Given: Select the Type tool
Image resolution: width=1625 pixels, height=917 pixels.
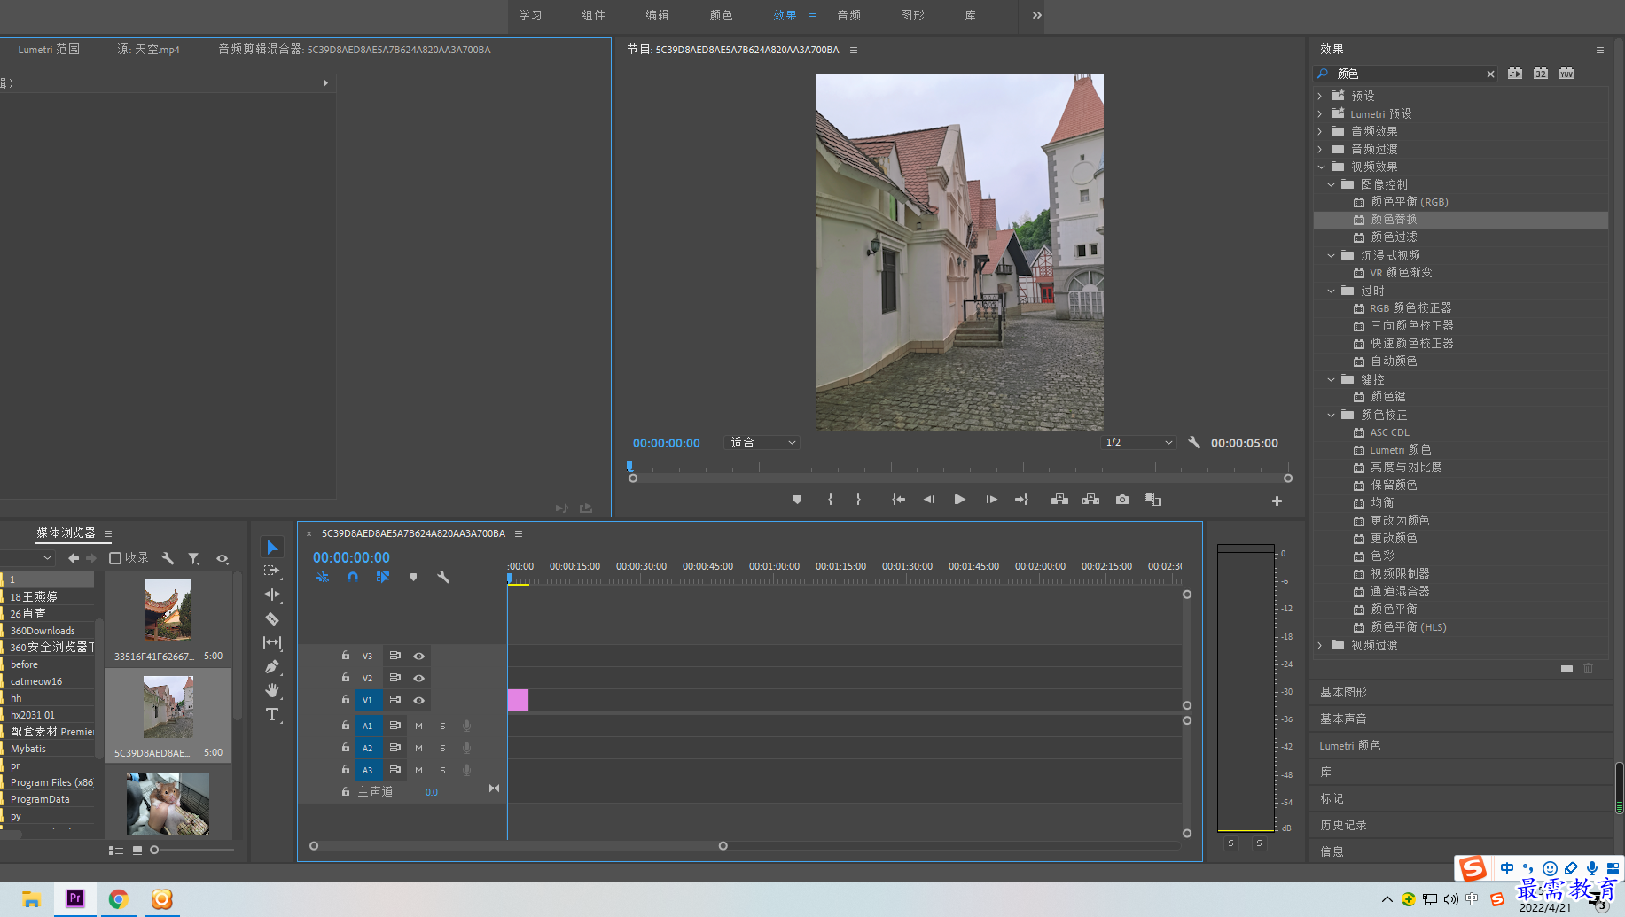Looking at the screenshot, I should tap(272, 714).
